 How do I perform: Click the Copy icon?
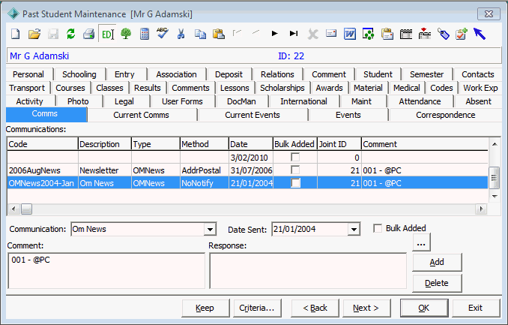200,34
